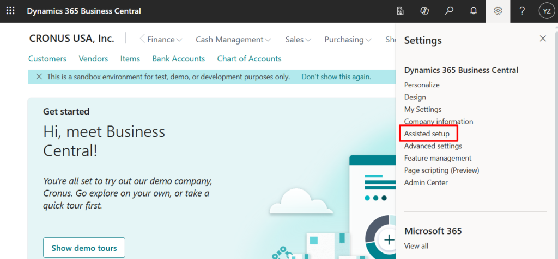558x259 pixels.
Task: Open notifications bell icon
Action: [x=473, y=11]
